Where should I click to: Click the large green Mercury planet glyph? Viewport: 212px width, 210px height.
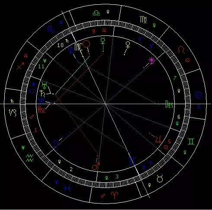tap(103, 41)
